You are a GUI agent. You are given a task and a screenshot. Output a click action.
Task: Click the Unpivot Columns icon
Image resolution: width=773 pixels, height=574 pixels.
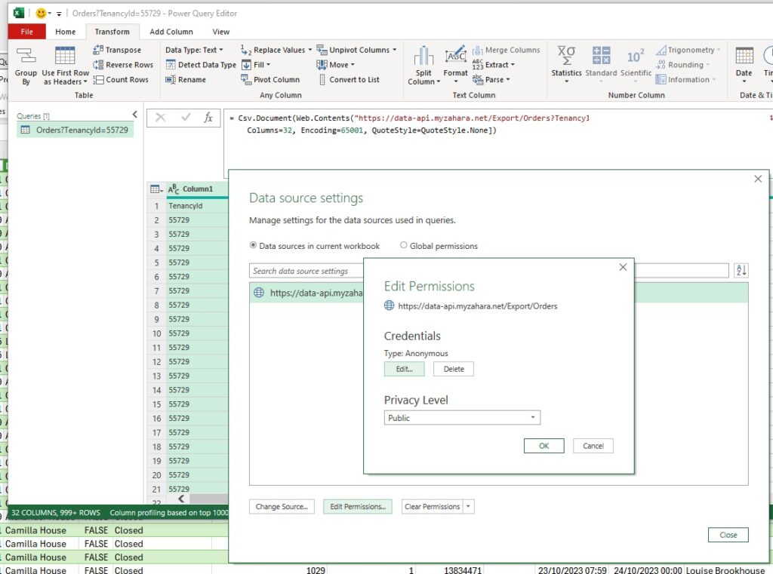[322, 50]
